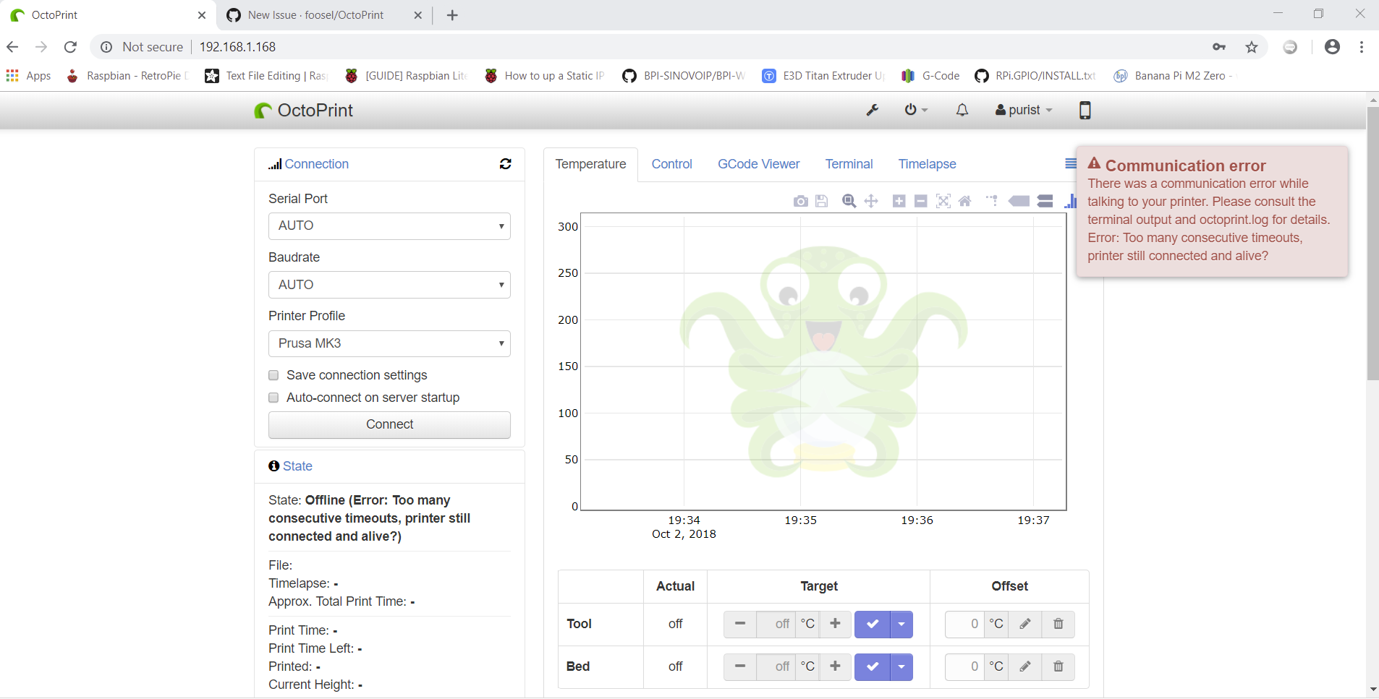Open Bed target preset dropdown arrow
The image size is (1379, 699).
(x=901, y=666)
